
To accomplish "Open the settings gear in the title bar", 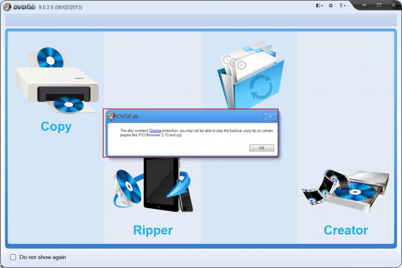I will pyautogui.click(x=331, y=5).
